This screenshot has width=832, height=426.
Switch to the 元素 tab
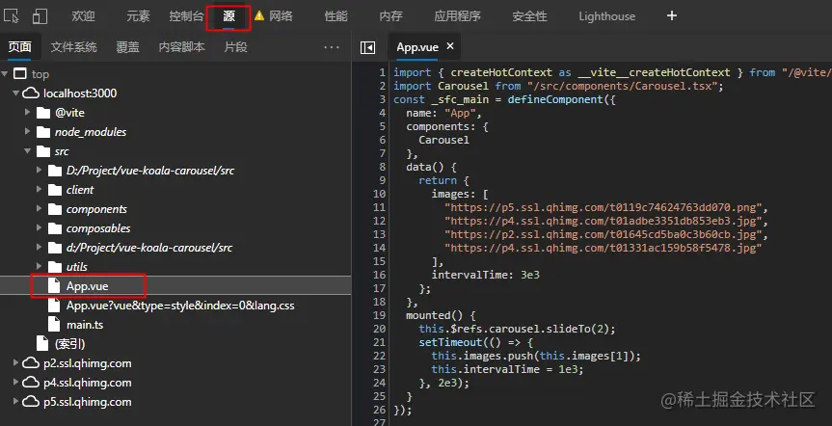(138, 16)
